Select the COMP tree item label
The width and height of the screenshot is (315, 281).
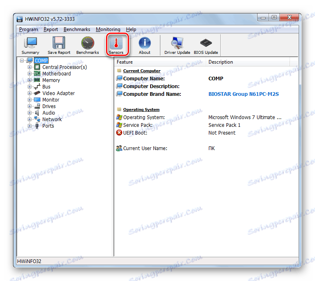click(41, 60)
